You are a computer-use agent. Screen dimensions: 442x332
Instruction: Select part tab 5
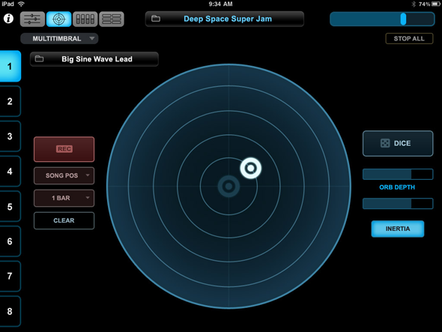click(10, 207)
